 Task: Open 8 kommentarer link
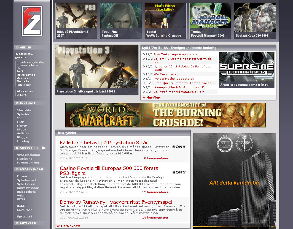156,158
